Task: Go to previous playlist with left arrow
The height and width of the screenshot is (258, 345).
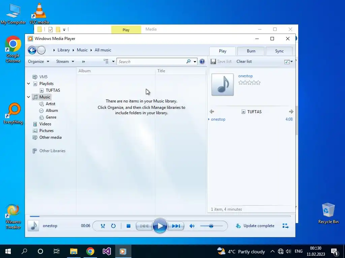Action: [x=212, y=112]
